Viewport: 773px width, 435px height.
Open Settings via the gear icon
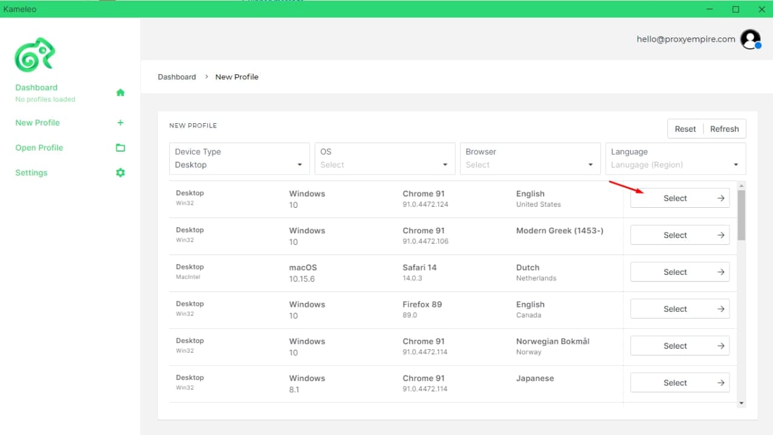click(x=120, y=173)
